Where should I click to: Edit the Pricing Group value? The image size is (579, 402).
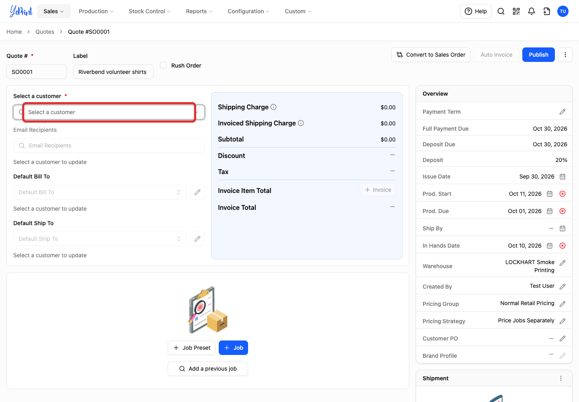(x=563, y=304)
